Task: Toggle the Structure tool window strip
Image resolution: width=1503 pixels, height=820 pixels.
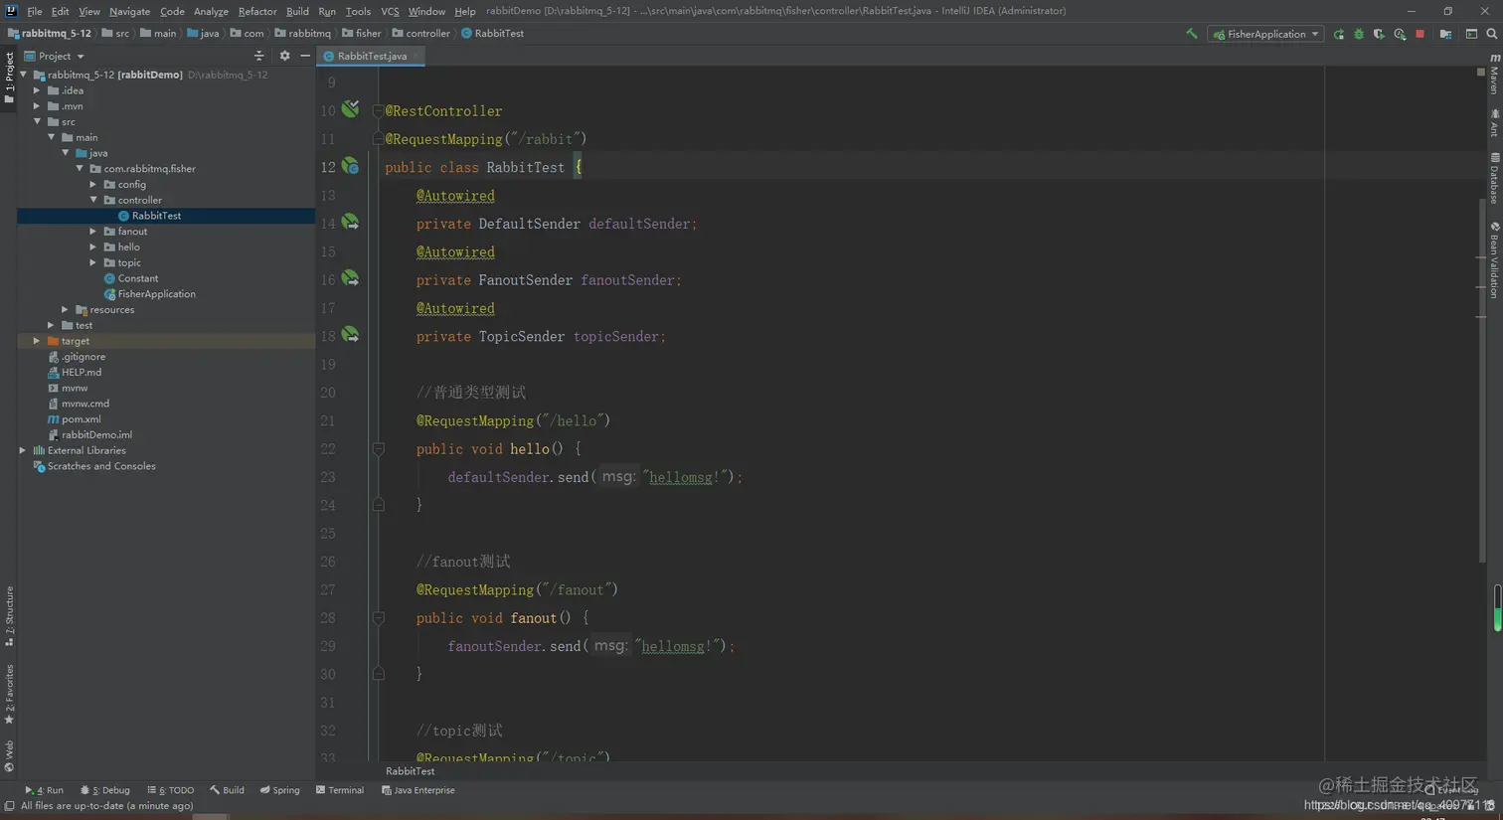Action: 9,616
